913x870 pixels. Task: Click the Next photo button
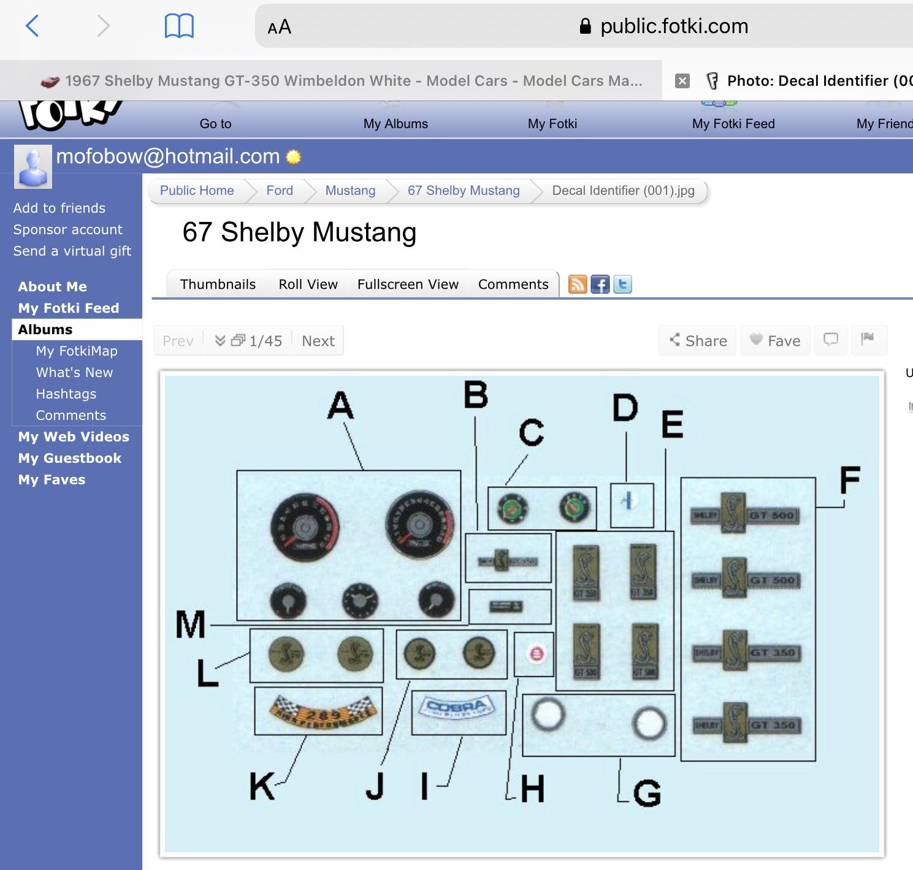[318, 341]
